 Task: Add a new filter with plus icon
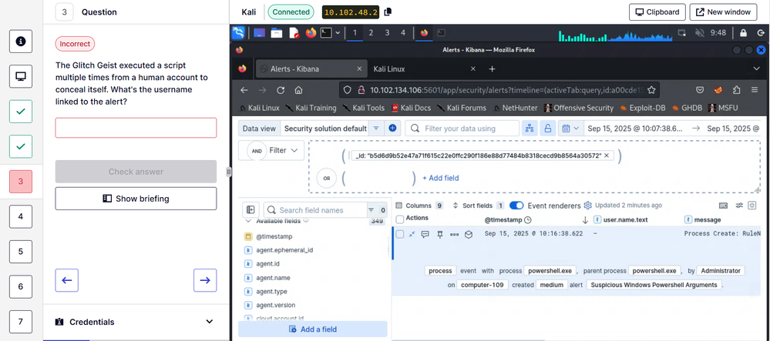point(392,129)
